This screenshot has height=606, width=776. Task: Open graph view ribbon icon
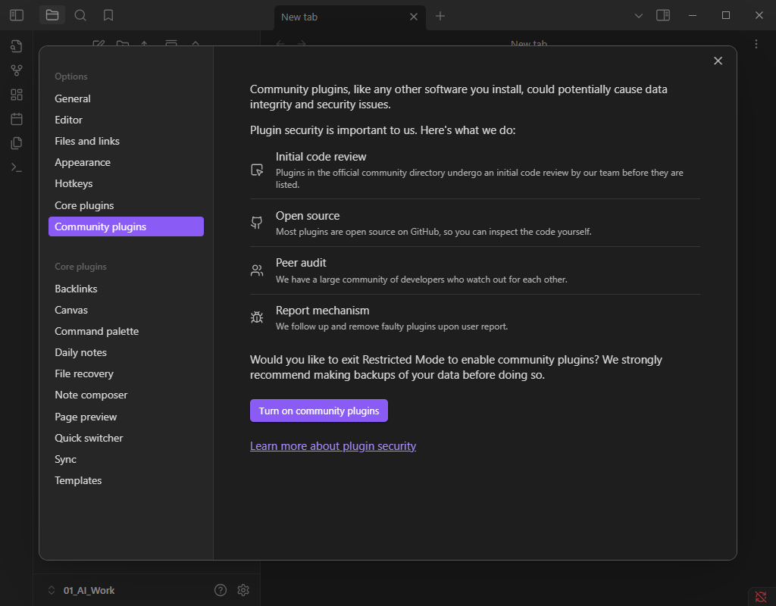coord(17,70)
